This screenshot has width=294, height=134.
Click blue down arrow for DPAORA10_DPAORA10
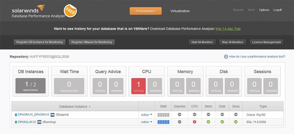point(16,115)
